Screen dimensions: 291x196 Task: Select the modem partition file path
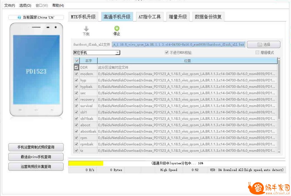point(187,74)
